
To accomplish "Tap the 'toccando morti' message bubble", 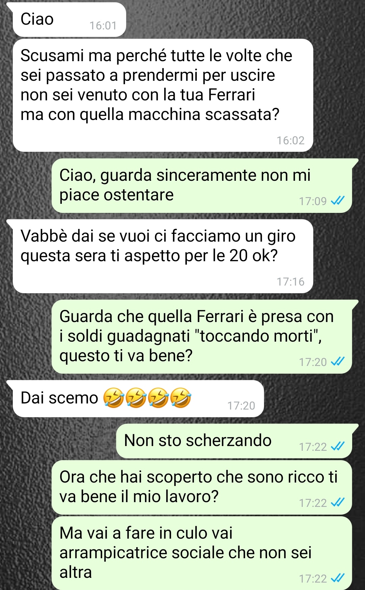I will pyautogui.click(x=202, y=337).
